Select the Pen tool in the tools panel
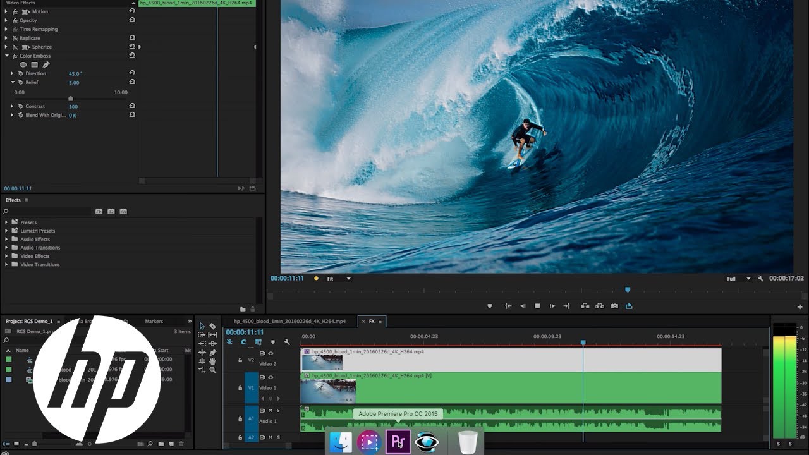809x455 pixels. [x=212, y=353]
